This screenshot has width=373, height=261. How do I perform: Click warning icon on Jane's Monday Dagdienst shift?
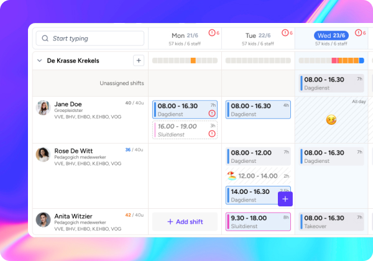[x=212, y=114]
